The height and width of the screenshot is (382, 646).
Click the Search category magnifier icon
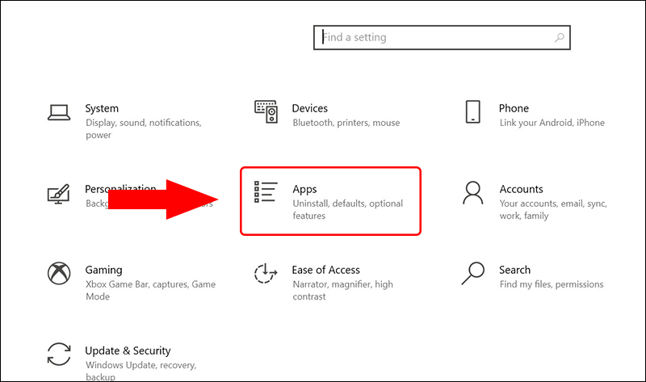473,274
